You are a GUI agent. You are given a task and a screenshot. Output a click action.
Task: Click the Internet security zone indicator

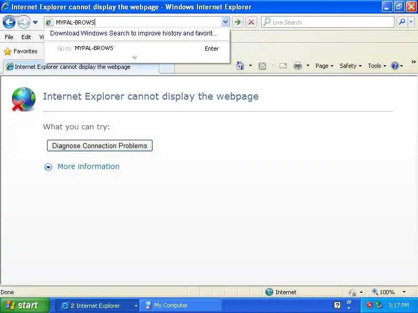click(281, 292)
